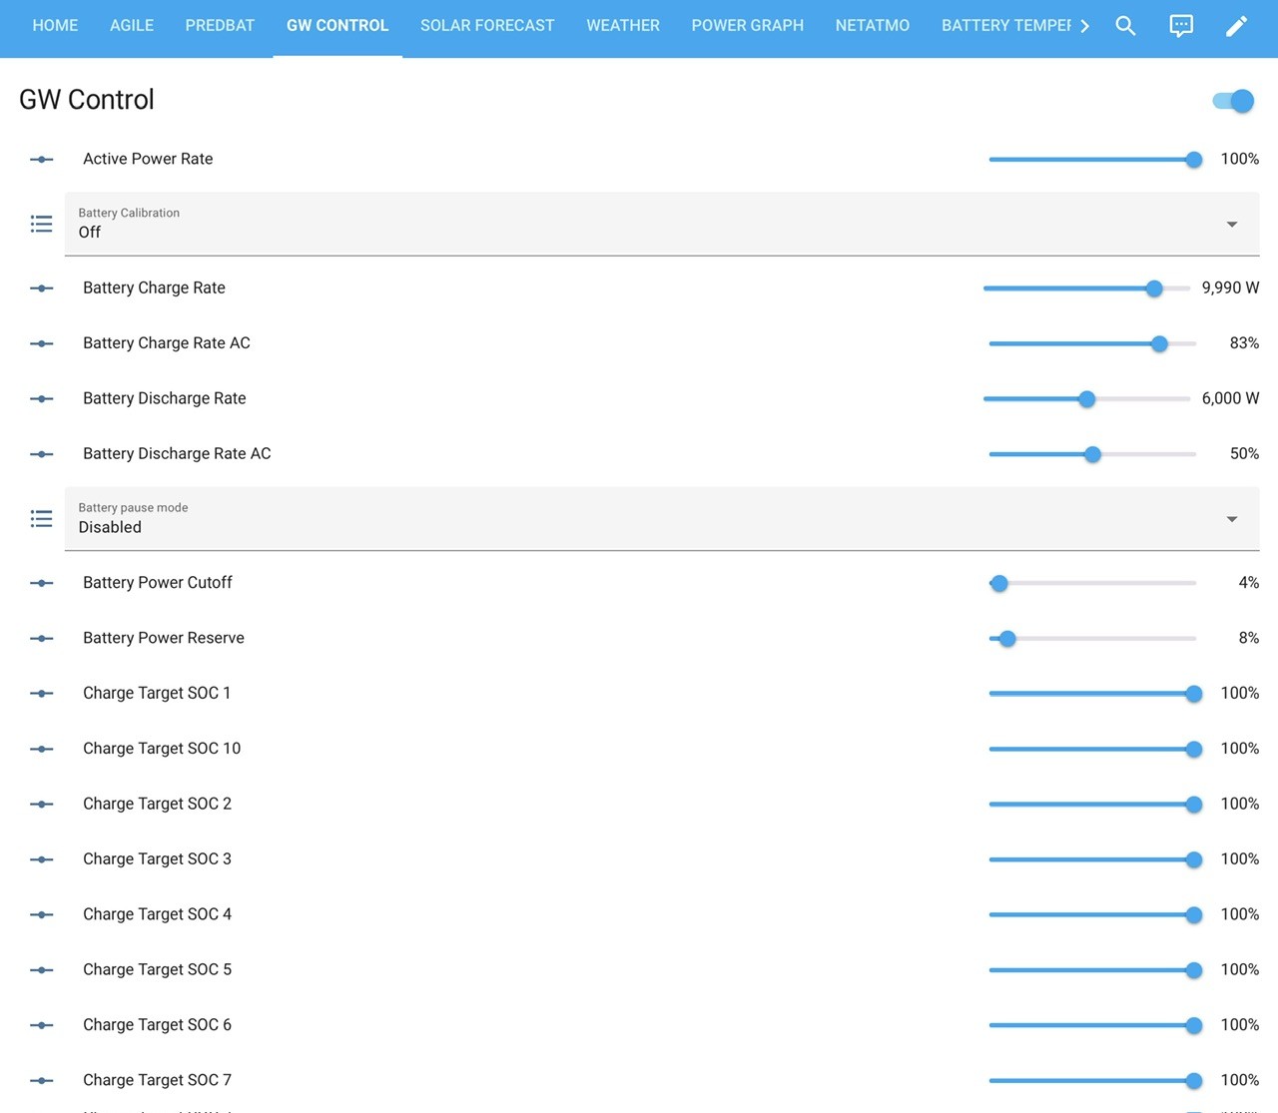Click the slider icon beside Battery Charge Rate
This screenshot has height=1113, width=1278.
(41, 288)
